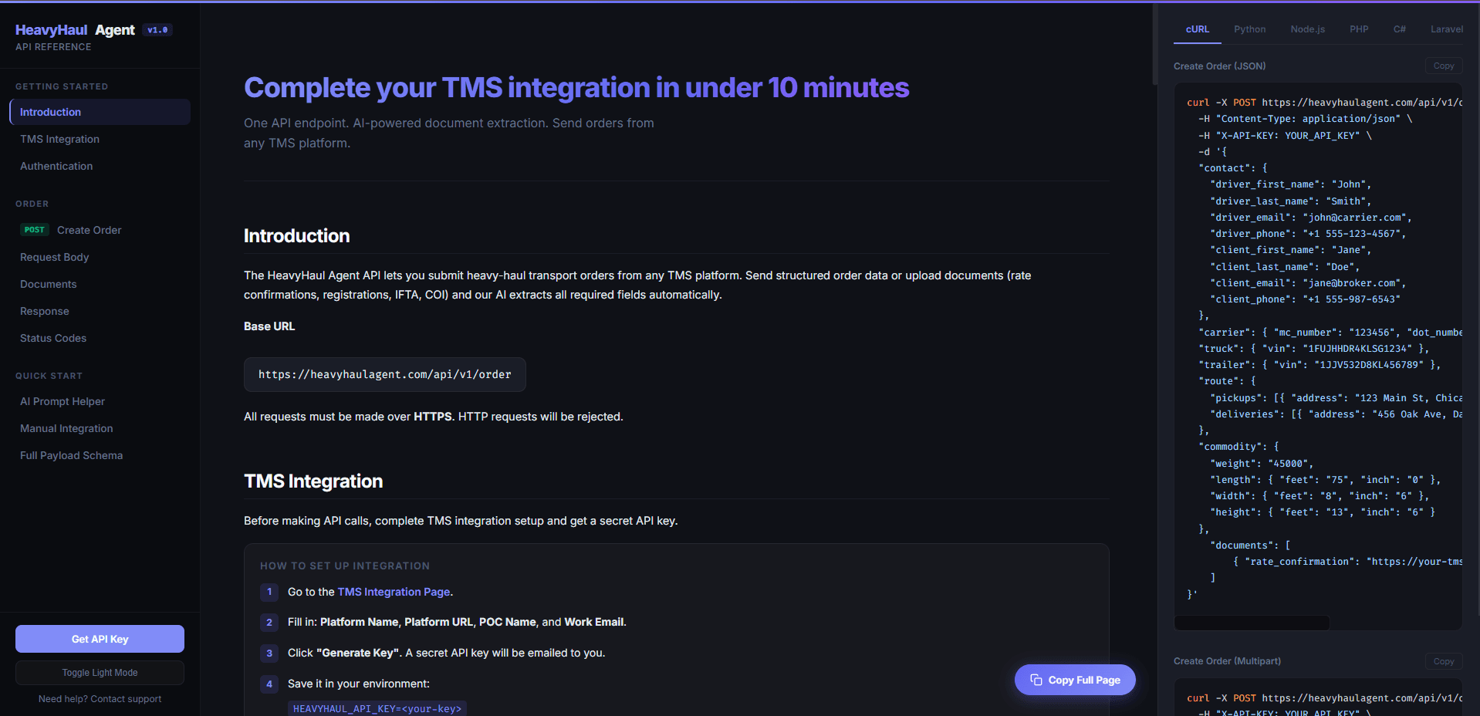
Task: Open Full Payload Schema entry
Action: tap(100, 455)
